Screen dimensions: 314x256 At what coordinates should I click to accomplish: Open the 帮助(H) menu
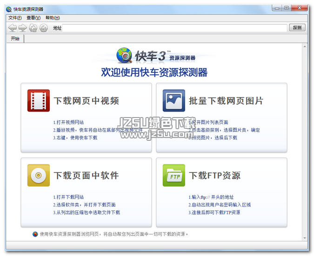(53, 18)
